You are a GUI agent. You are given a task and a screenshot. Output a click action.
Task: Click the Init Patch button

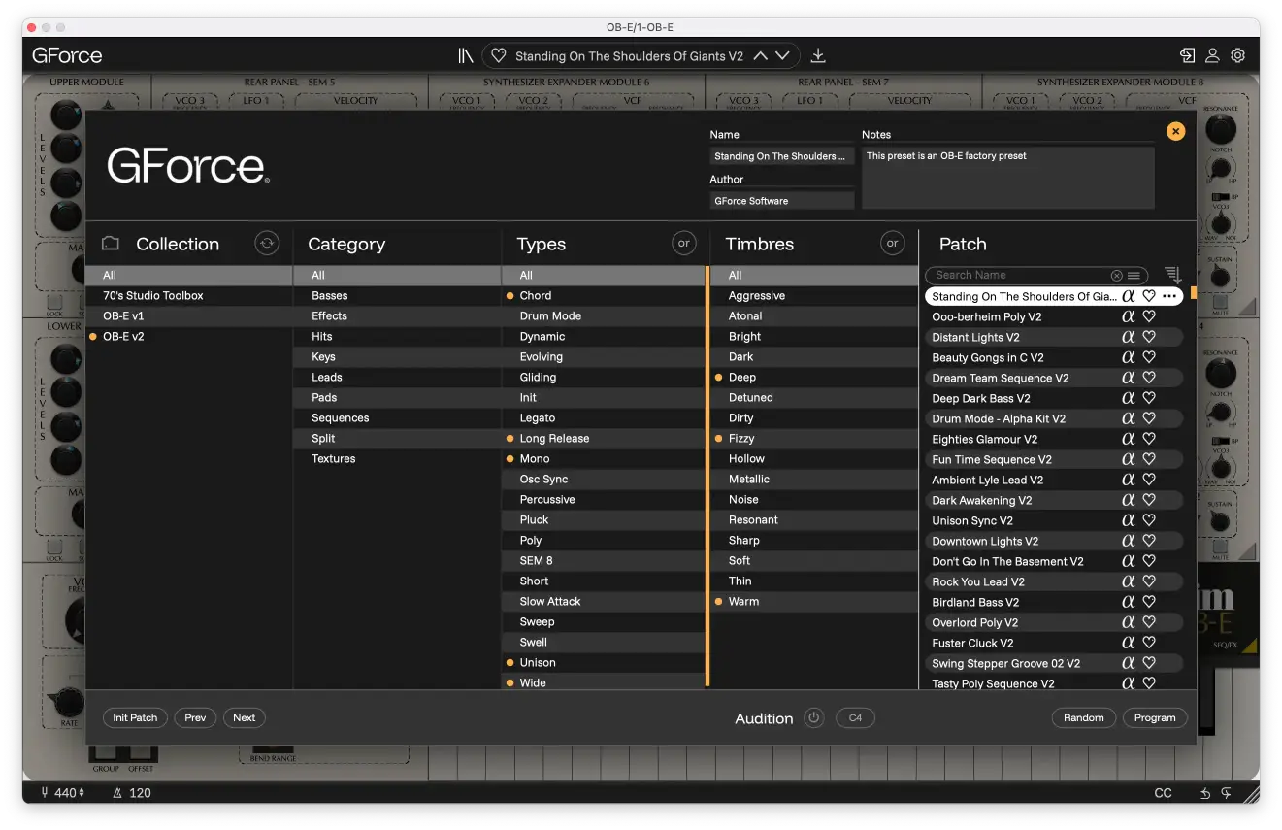[x=135, y=718]
